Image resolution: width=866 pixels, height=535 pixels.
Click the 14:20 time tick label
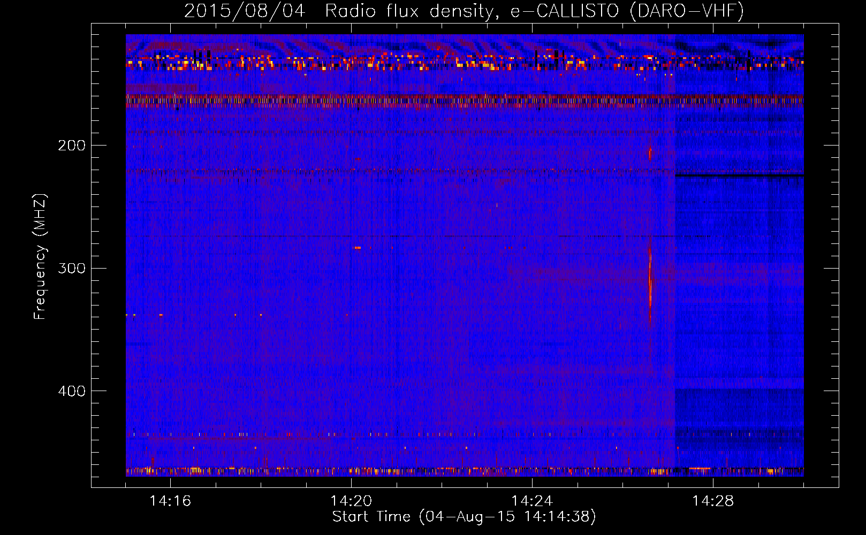pos(351,501)
